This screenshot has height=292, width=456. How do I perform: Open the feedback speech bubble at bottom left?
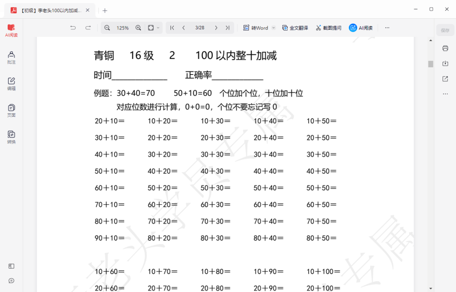point(11,280)
